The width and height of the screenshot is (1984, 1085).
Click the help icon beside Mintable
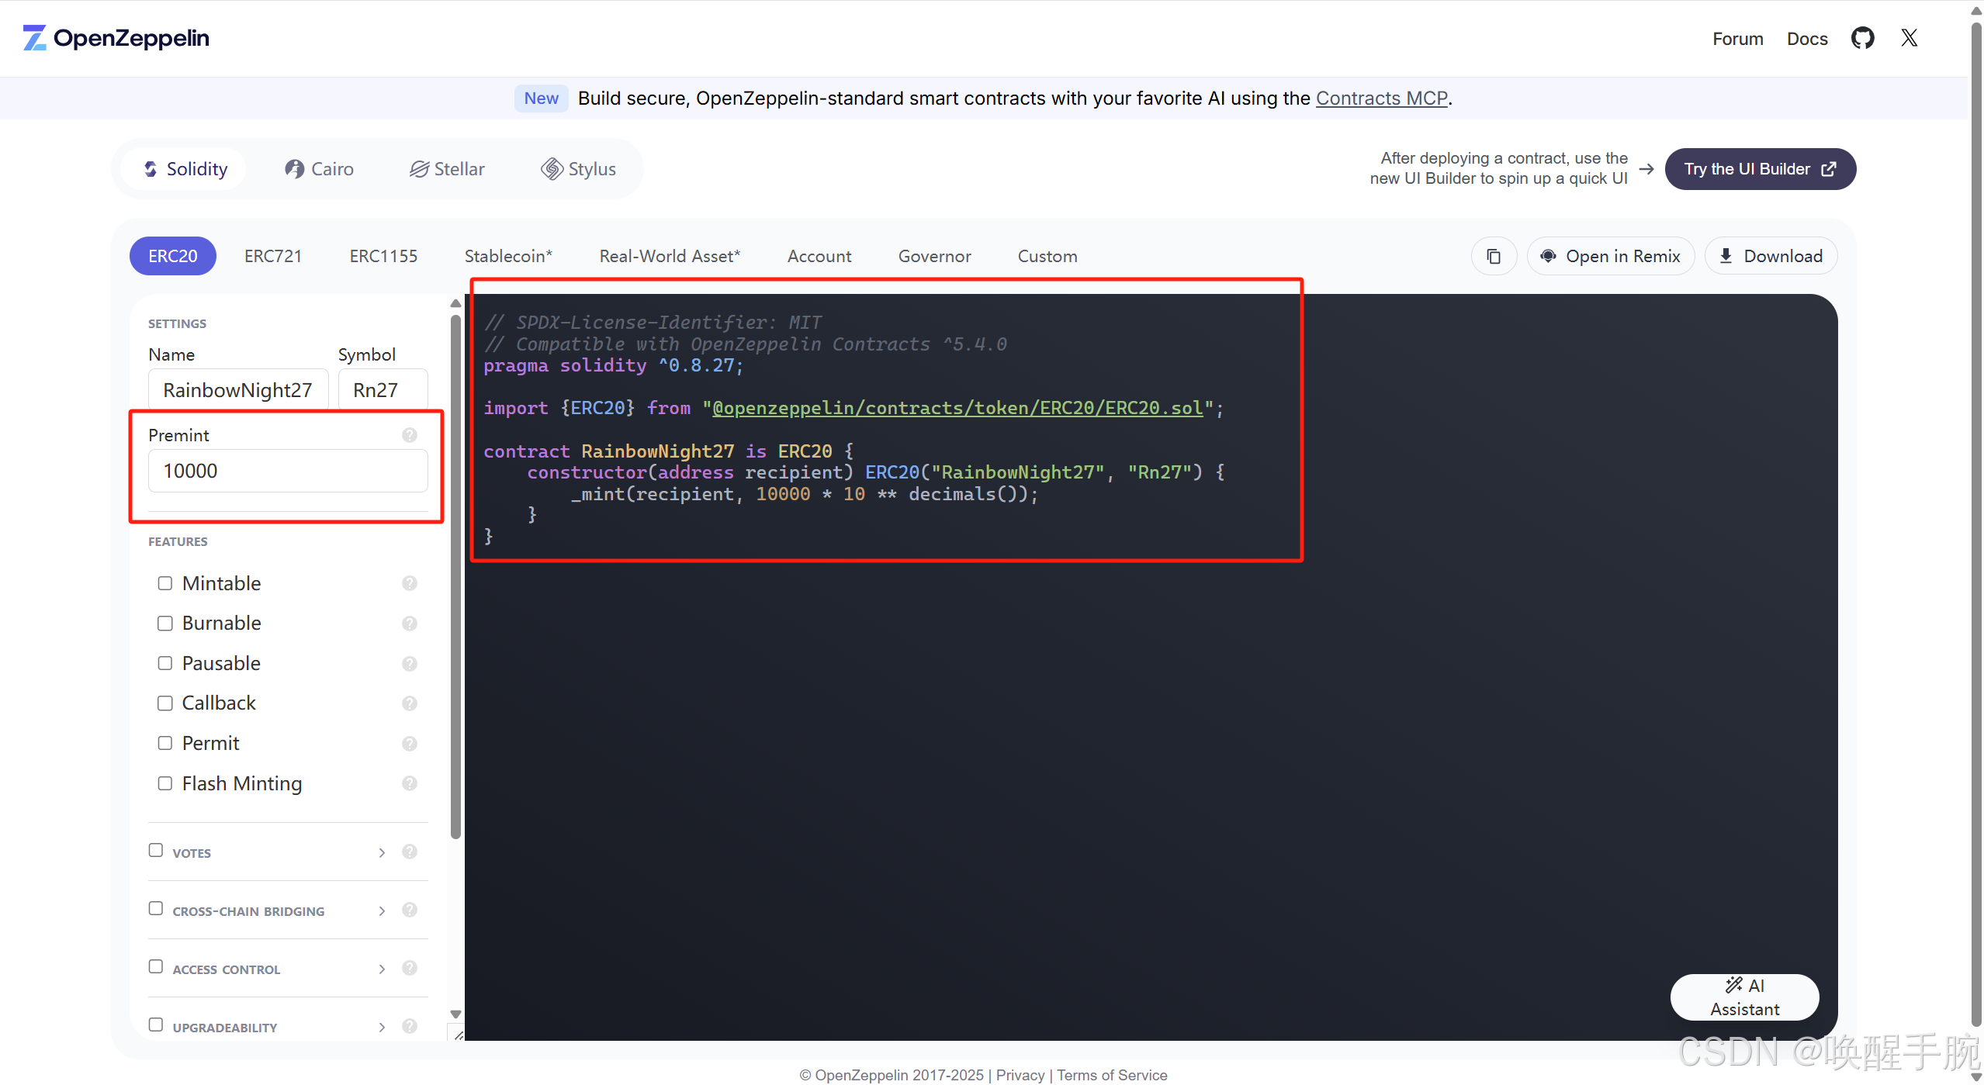(410, 583)
